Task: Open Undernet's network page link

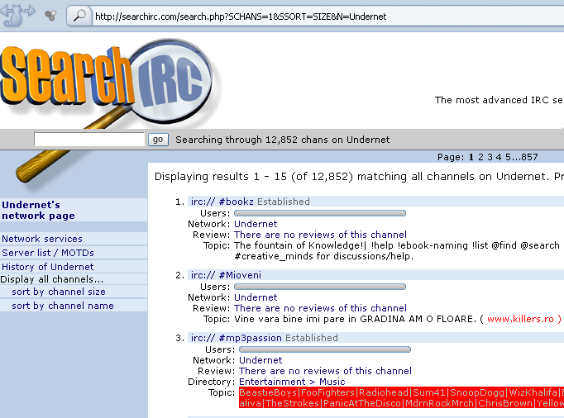Action: (38, 211)
